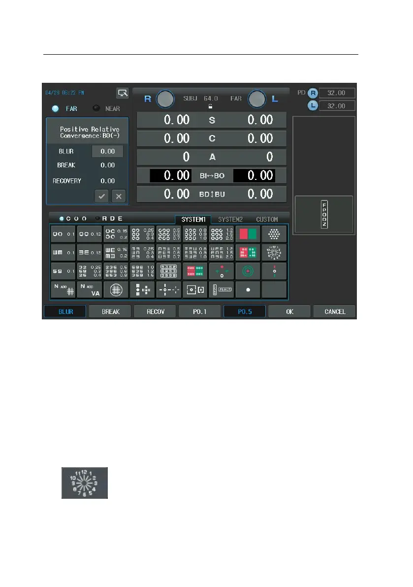Select the cross bars coincidence chart
Screen dimensions: 413x587
point(142,289)
